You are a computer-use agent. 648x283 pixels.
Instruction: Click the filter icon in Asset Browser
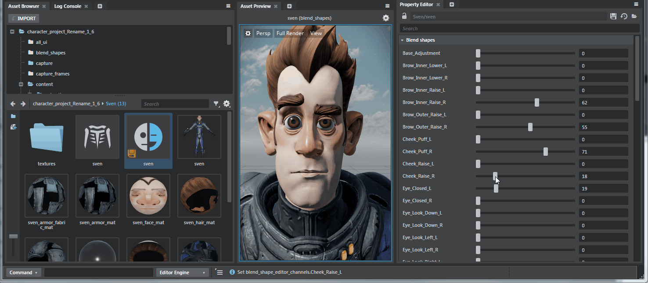coord(216,104)
